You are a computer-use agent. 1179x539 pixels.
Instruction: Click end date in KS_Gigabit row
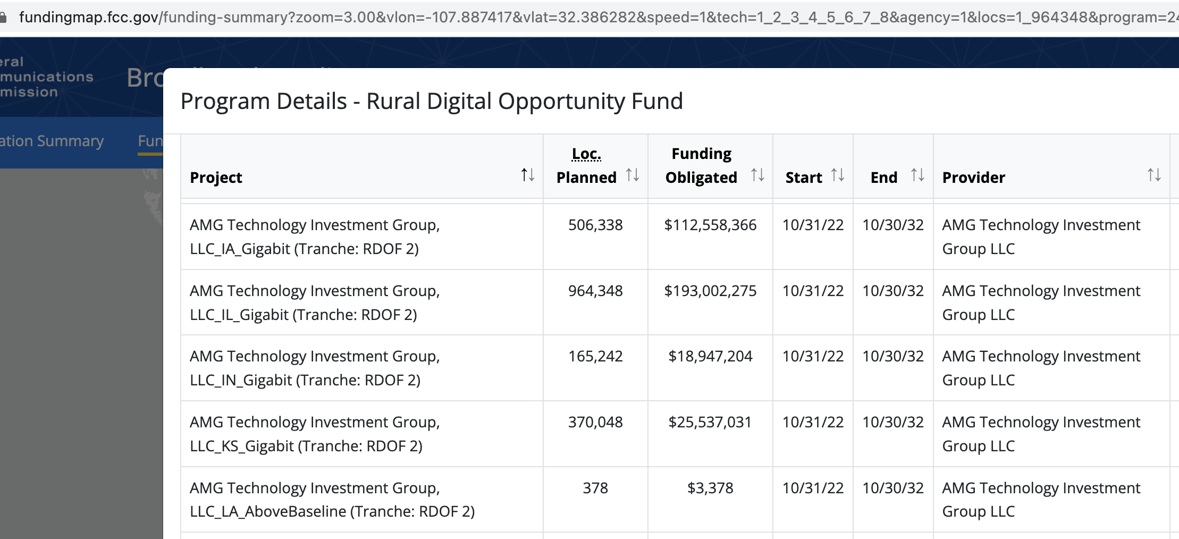(x=893, y=422)
